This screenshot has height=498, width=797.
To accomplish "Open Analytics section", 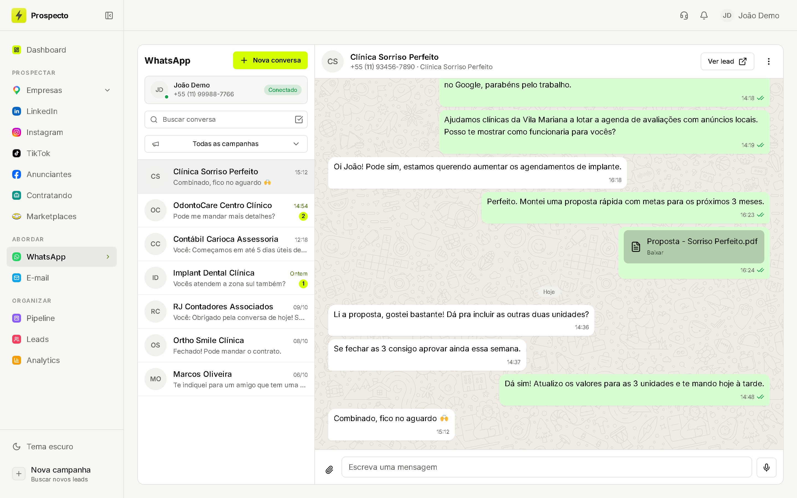I will click(x=62, y=360).
